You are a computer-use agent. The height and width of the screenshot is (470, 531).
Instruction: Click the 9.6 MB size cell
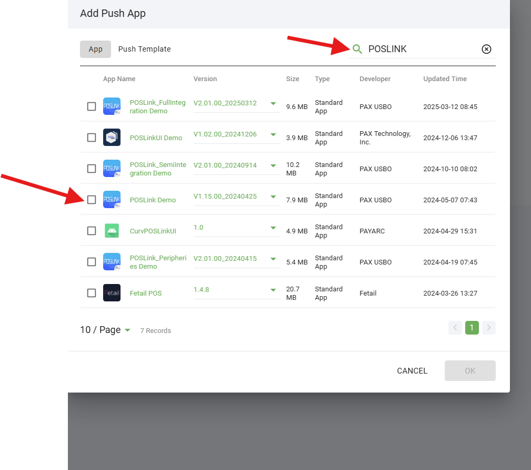(x=297, y=107)
